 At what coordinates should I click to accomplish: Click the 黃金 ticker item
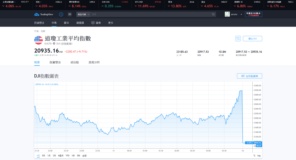214,4
